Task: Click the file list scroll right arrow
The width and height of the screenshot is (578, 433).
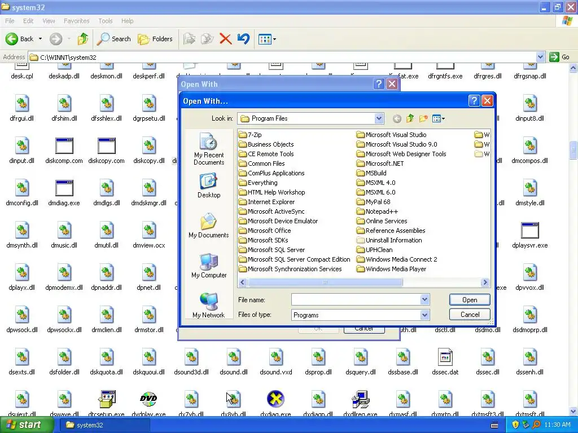Action: (485, 282)
